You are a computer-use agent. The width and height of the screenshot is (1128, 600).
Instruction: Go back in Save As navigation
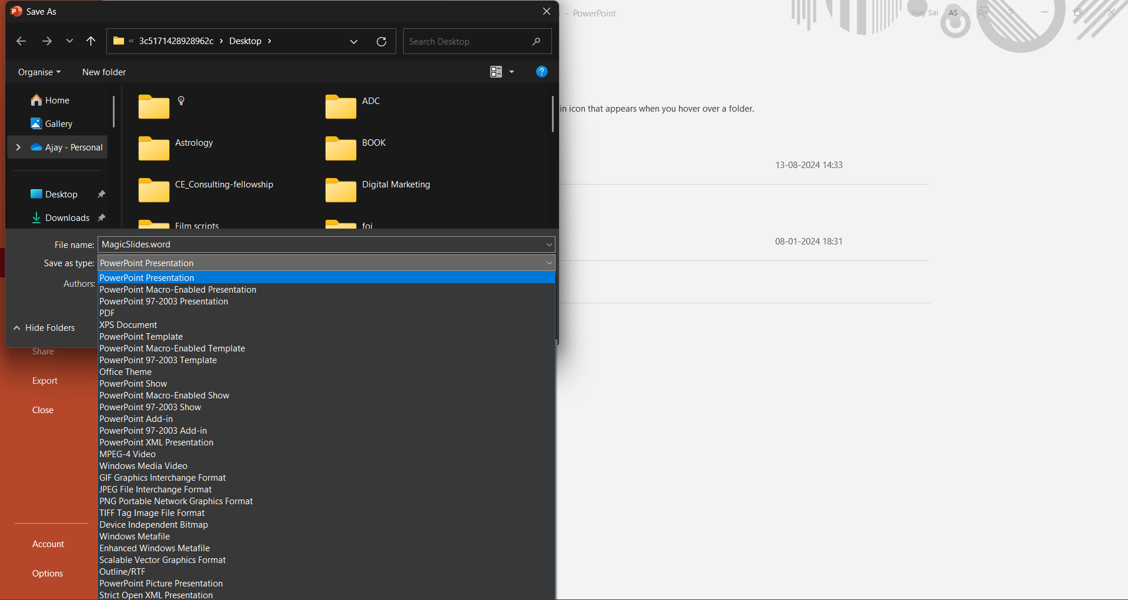[x=21, y=41]
